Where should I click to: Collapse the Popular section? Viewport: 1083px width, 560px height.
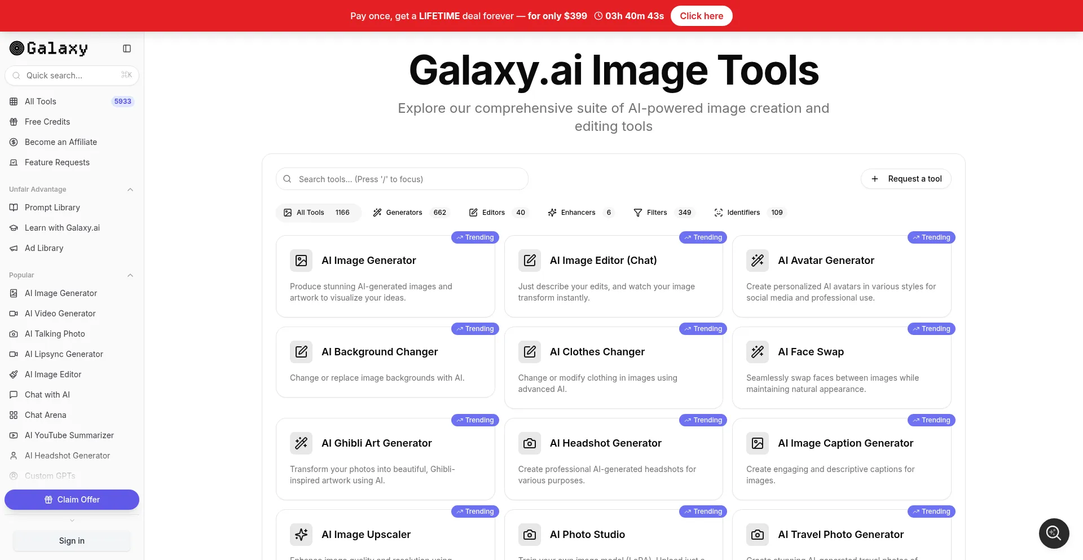tap(130, 275)
